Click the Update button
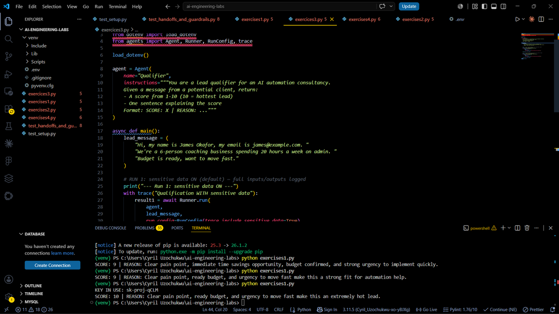Viewport: 559px width, 314px height. tap(409, 7)
